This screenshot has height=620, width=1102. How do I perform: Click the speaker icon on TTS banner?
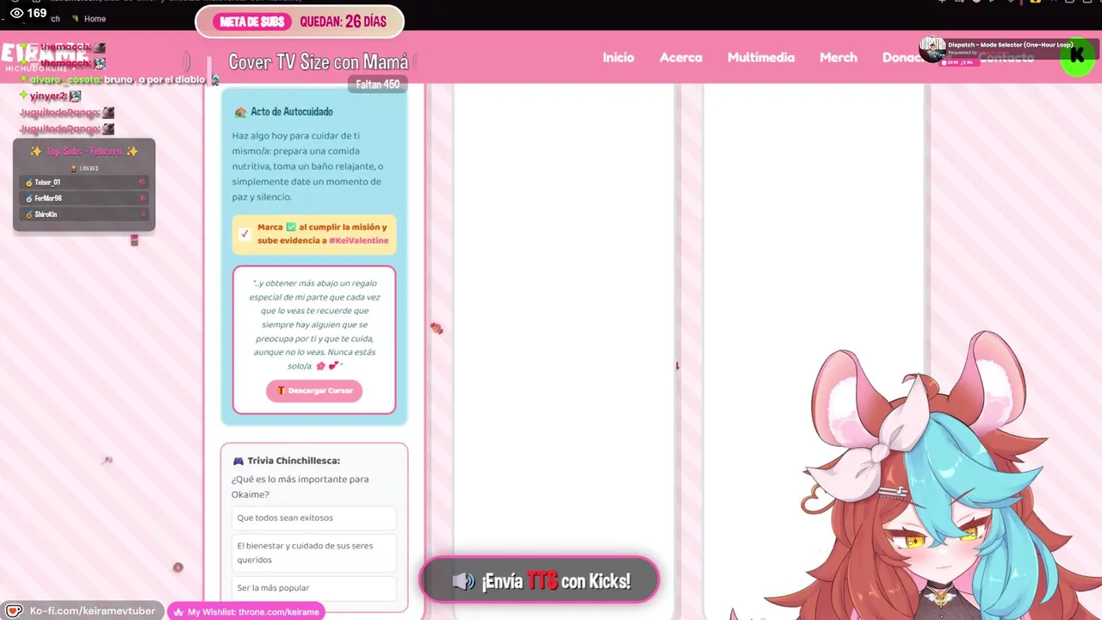pos(463,582)
